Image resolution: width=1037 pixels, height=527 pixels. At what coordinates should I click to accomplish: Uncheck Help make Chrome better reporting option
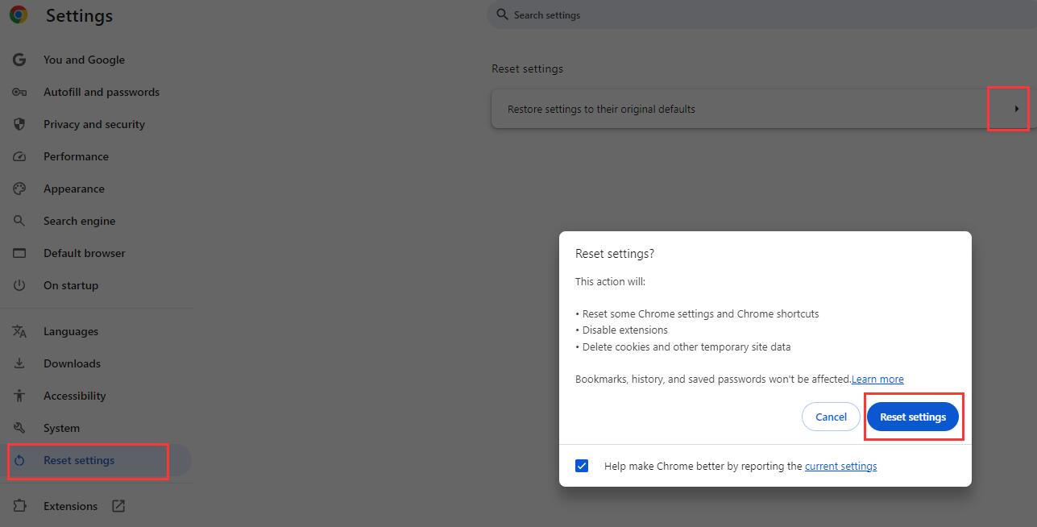(581, 465)
